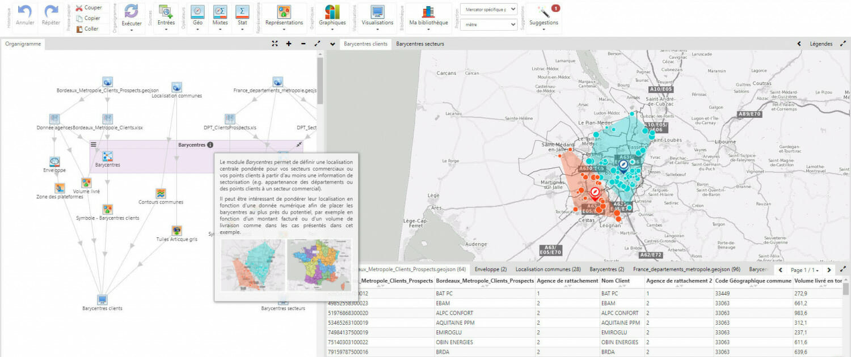Screen dimensions: 851x357
Task: Open the Barycentres (2) data tab
Action: [607, 269]
